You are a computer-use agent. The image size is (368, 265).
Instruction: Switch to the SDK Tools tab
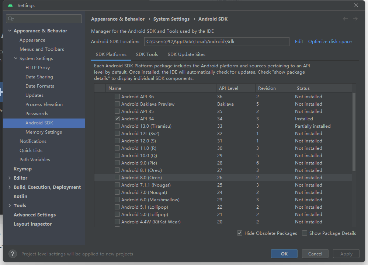[x=147, y=54]
